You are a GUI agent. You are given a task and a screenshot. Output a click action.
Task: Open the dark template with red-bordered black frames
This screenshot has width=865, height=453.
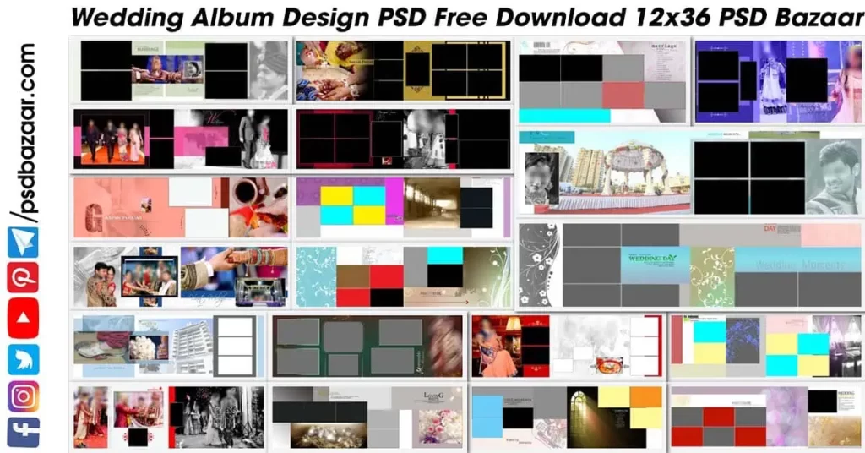pos(403,139)
